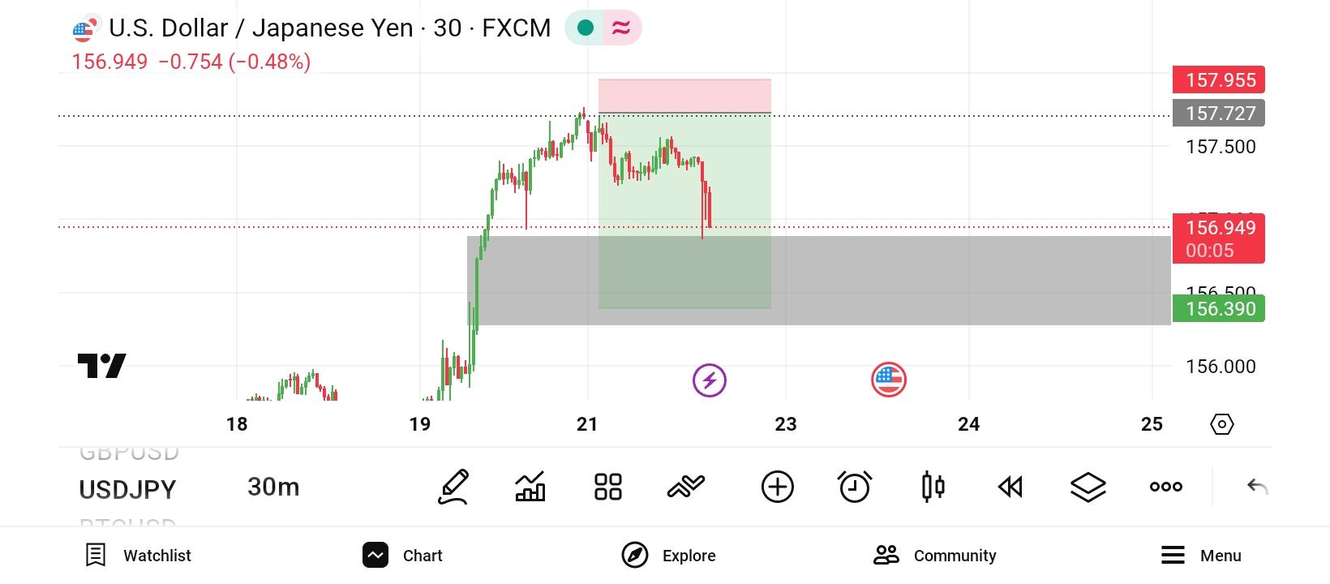The height and width of the screenshot is (584, 1330).
Task: Tap the undo arrow icon
Action: click(x=1257, y=487)
